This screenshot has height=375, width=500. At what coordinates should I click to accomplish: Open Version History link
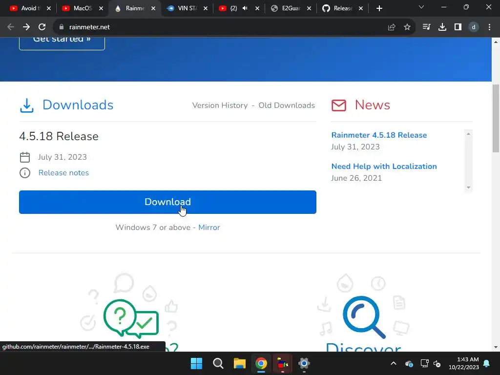(x=220, y=105)
